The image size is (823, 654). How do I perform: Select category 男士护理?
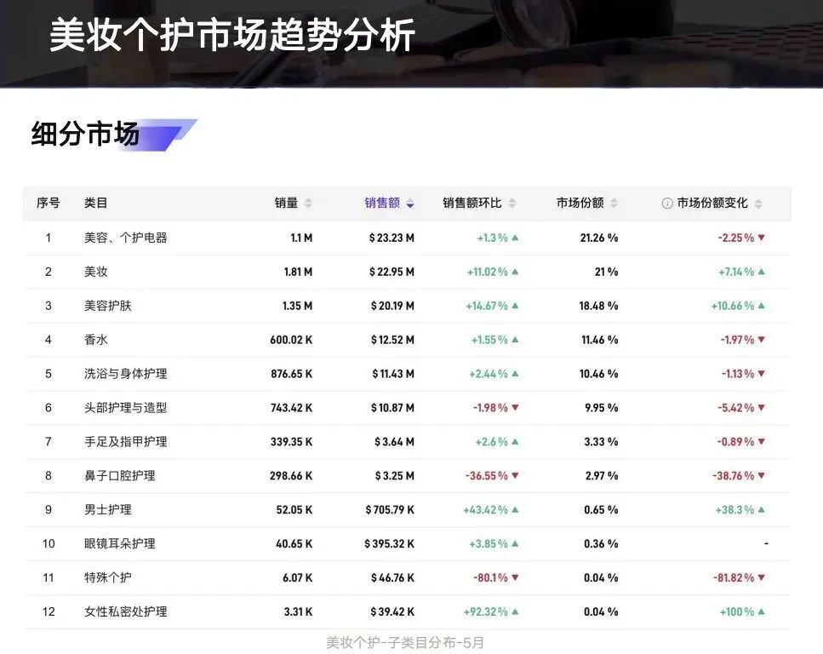click(x=107, y=509)
